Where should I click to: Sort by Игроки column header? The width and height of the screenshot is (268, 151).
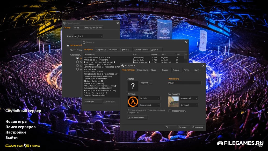[155, 54]
